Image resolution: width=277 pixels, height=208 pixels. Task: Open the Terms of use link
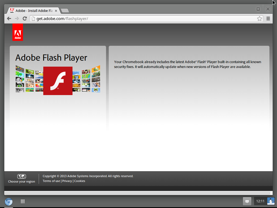click(51, 181)
